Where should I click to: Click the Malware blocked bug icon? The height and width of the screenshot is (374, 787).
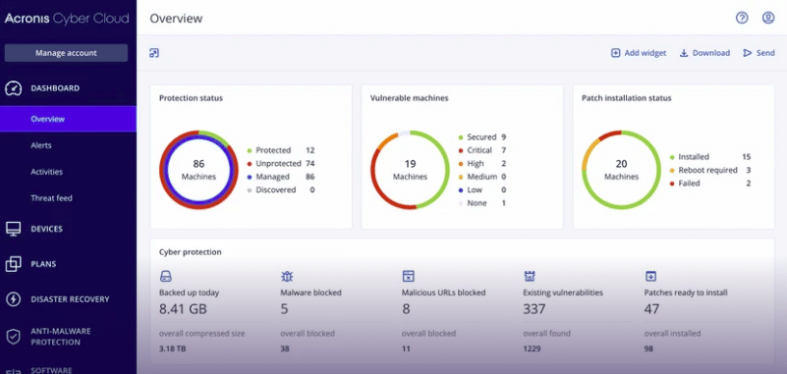(287, 276)
